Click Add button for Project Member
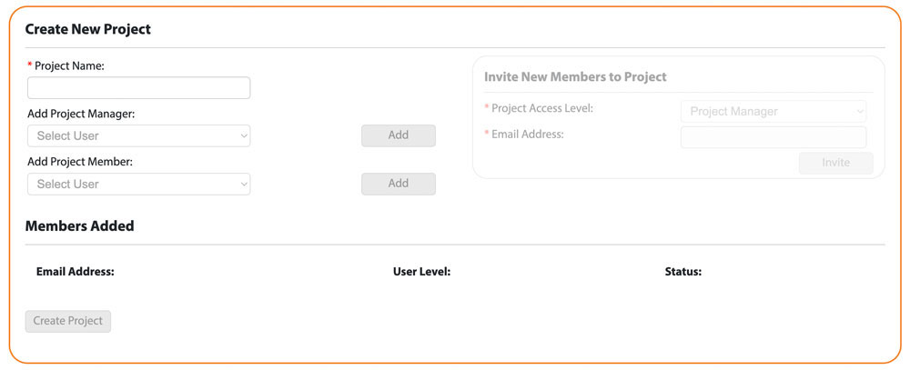The height and width of the screenshot is (370, 910). point(399,184)
